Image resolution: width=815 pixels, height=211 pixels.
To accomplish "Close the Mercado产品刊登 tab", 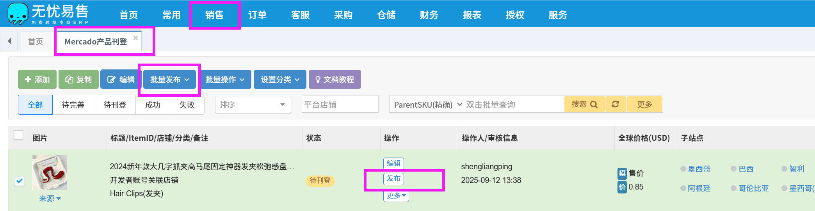I will tap(135, 38).
